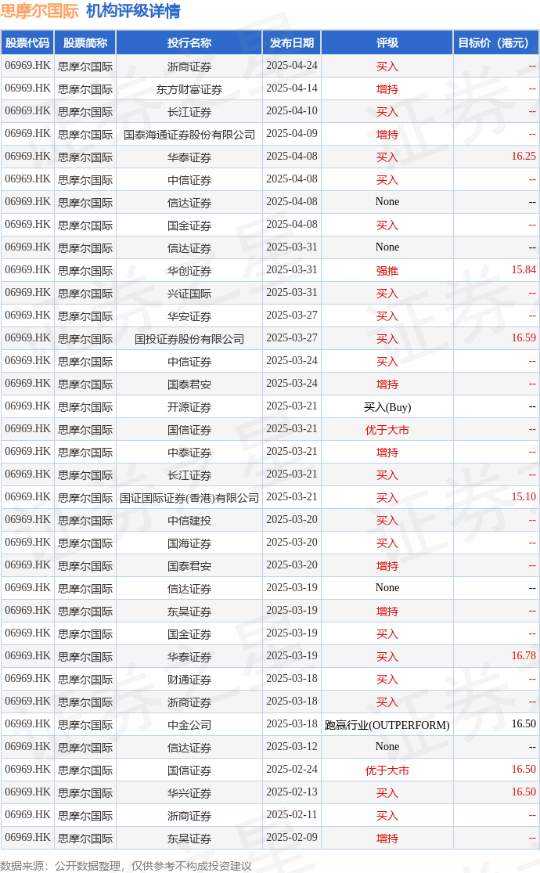This screenshot has height=873, width=540.
Task: Click the 数据来源 footer disclaimer text
Action: 126,866
